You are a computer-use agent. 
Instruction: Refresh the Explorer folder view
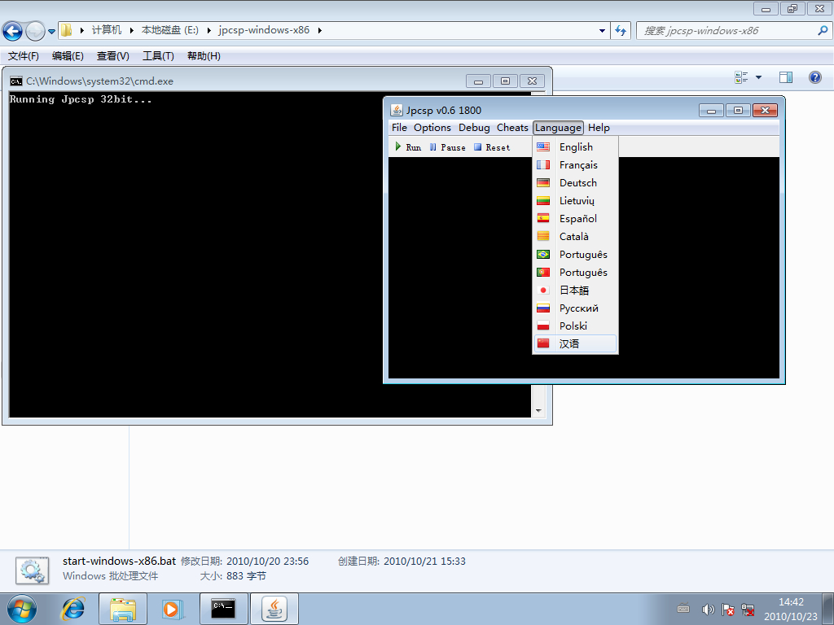click(x=621, y=31)
